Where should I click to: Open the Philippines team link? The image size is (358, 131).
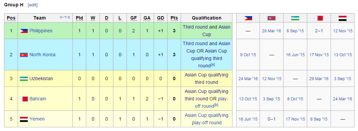pyautogui.click(x=41, y=31)
